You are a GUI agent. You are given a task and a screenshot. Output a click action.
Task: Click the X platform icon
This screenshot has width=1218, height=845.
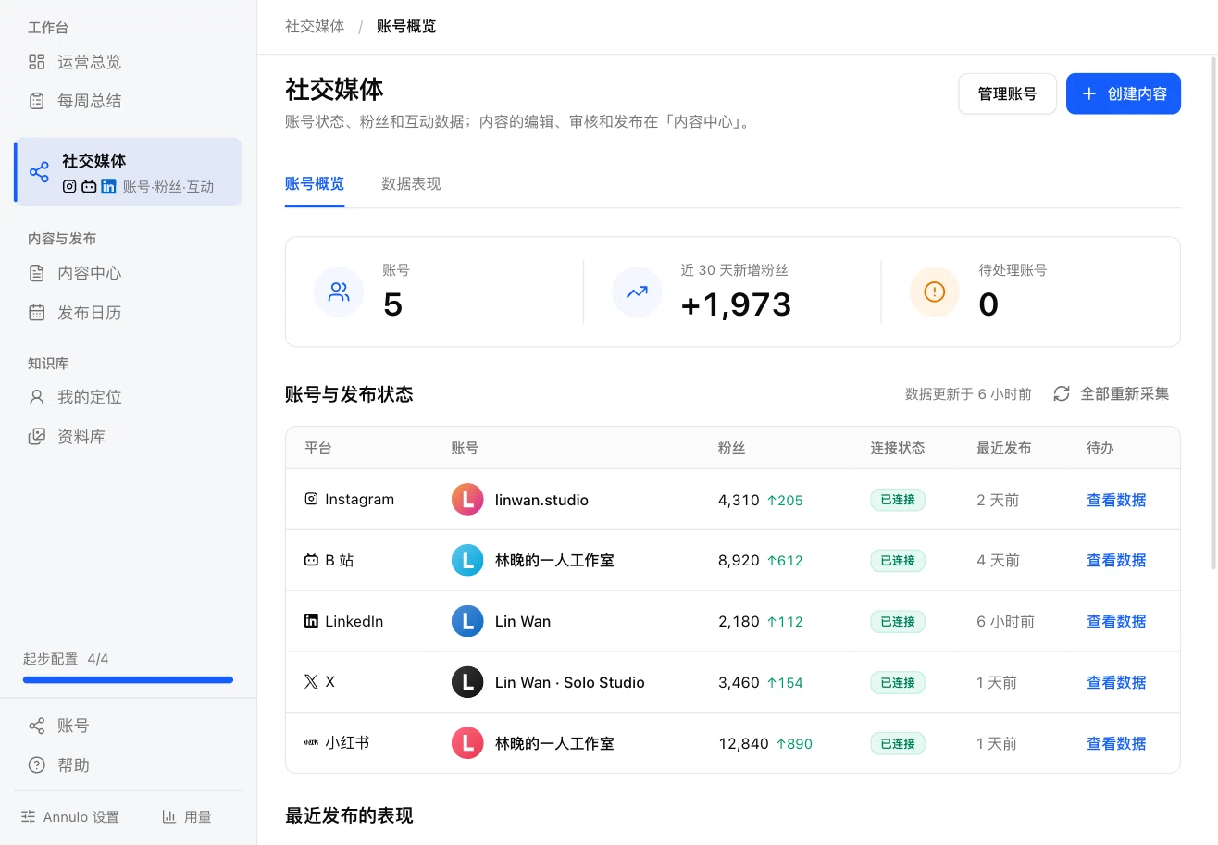tap(311, 682)
